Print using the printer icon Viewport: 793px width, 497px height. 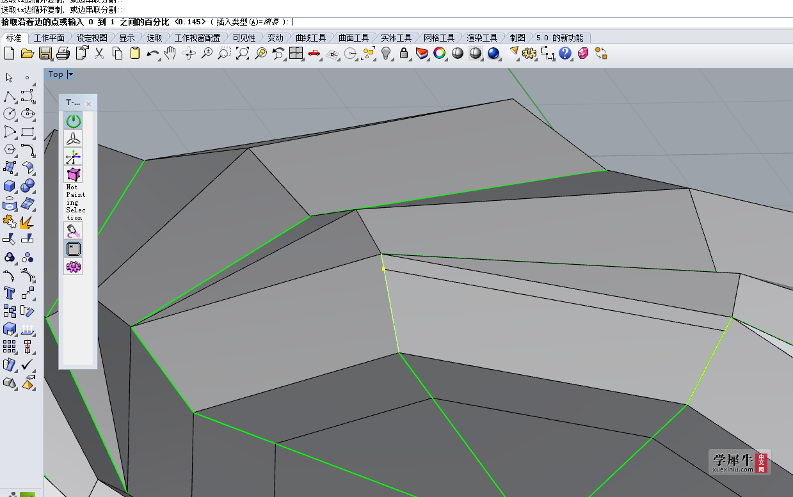(x=63, y=54)
